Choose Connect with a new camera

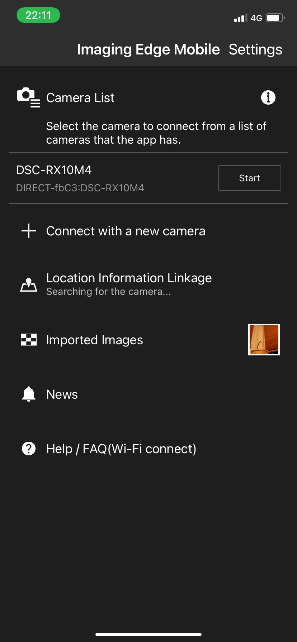[x=126, y=231]
